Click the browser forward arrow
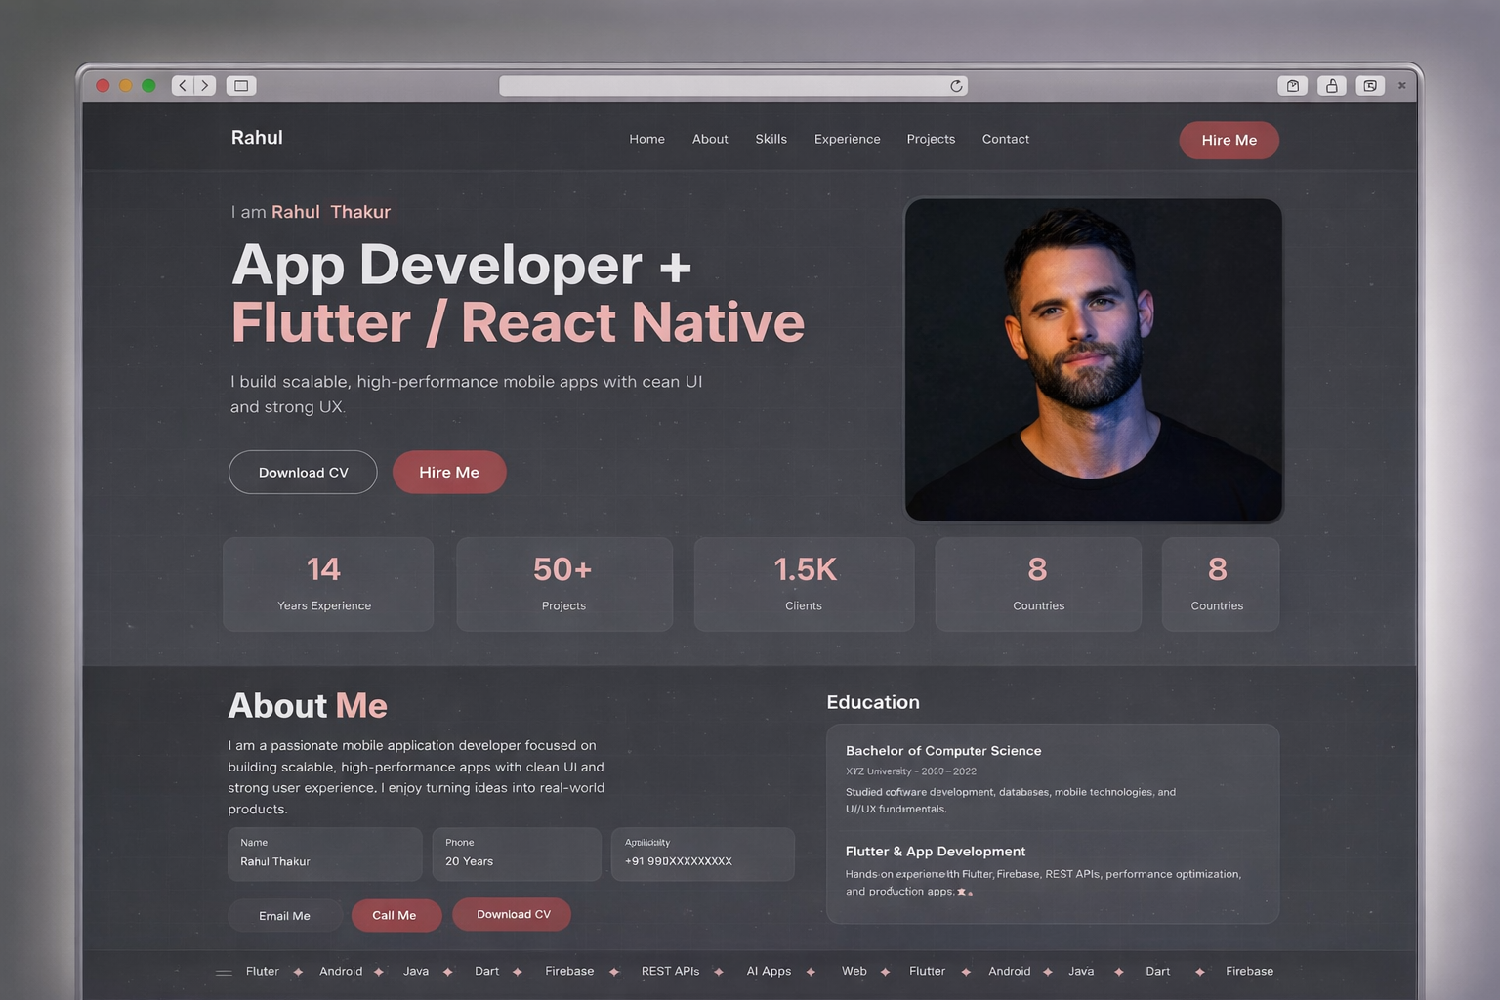The width and height of the screenshot is (1500, 1000). tap(205, 86)
